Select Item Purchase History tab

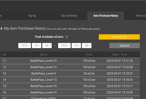click(x=106, y=16)
